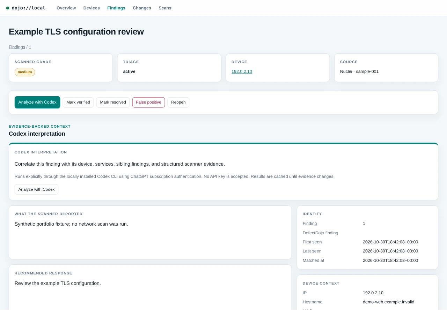Screen dimensions: 447x310
Task: Click the medium scanner grade badge
Action: [25, 72]
